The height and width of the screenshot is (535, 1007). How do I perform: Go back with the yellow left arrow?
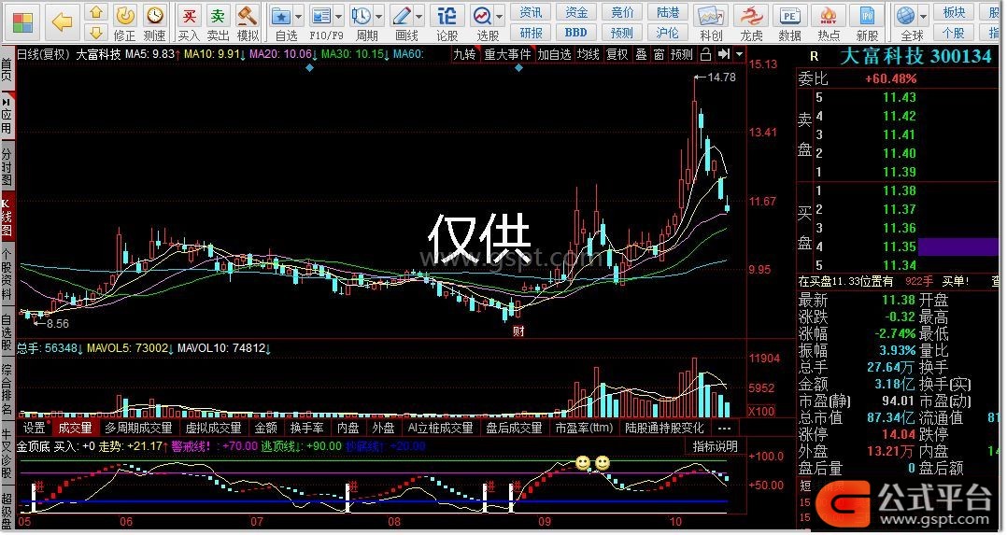63,22
